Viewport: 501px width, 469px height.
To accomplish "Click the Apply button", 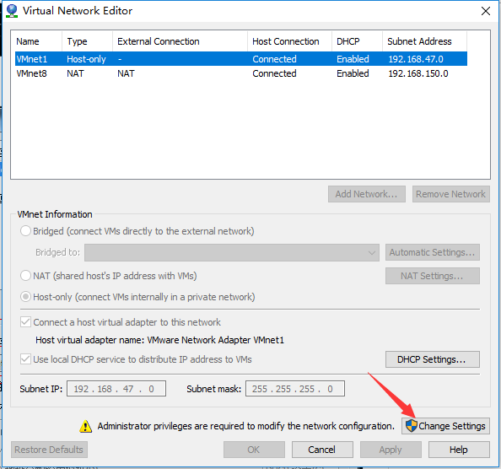I will (x=391, y=450).
